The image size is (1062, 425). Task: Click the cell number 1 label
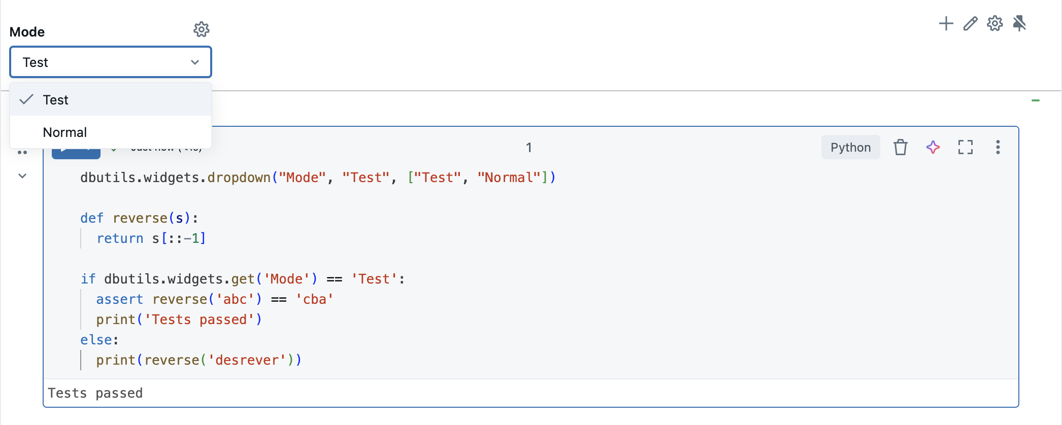[x=528, y=148]
